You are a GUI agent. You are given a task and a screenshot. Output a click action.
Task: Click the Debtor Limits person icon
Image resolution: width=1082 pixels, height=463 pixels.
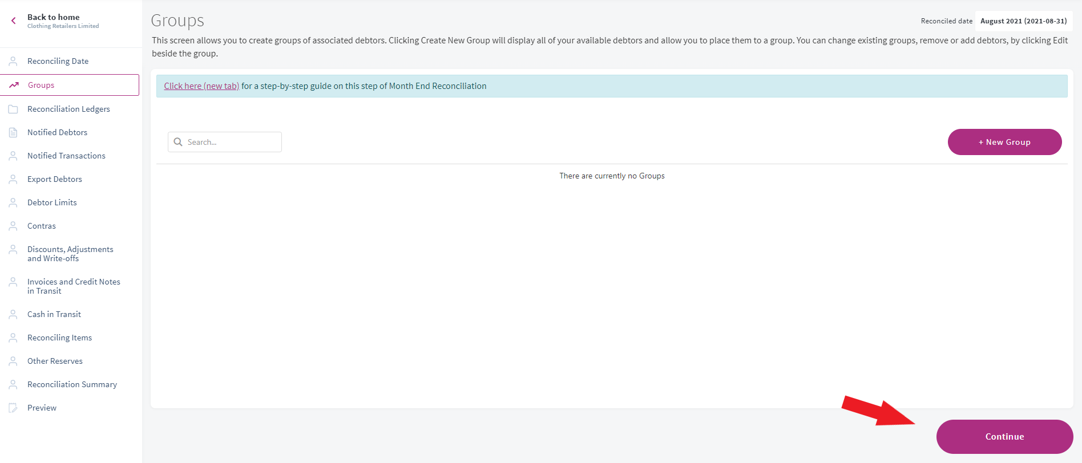pyautogui.click(x=13, y=202)
